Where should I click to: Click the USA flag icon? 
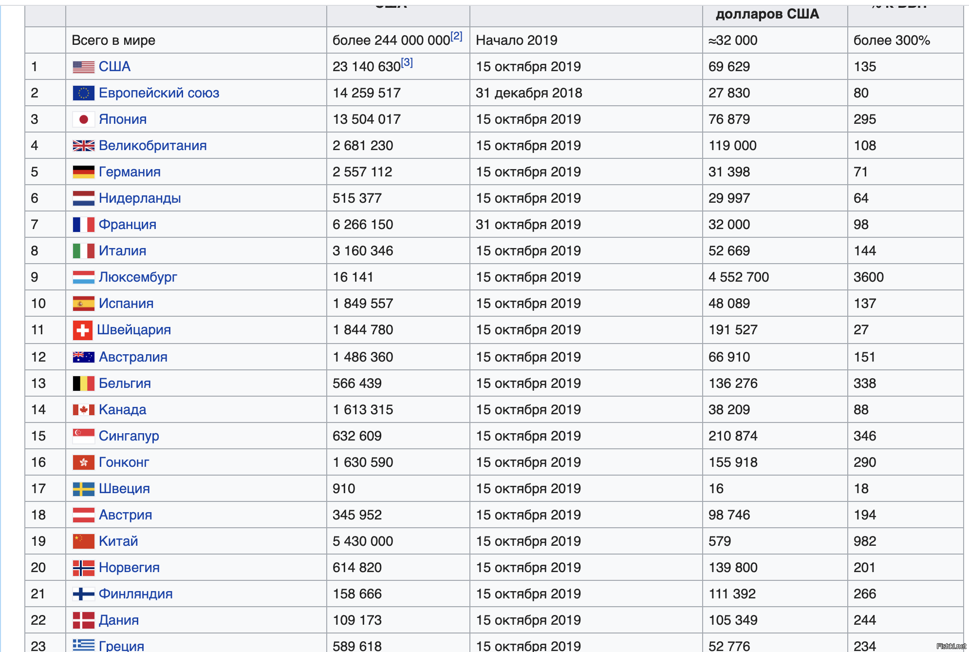(83, 67)
